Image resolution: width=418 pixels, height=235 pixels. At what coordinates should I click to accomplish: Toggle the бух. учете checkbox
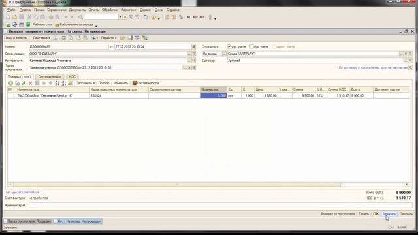point(251,46)
